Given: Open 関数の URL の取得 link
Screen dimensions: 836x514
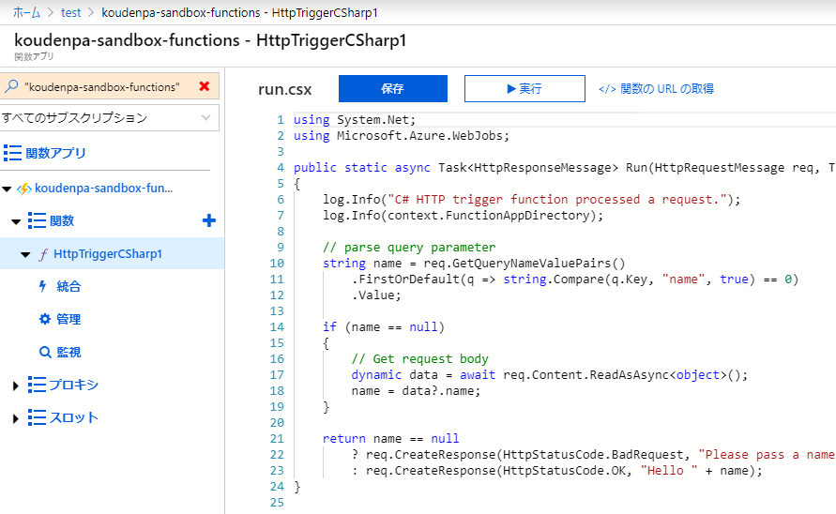Looking at the screenshot, I should pos(657,88).
